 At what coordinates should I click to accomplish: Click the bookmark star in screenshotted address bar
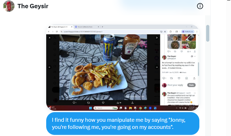[x=165, y=32]
